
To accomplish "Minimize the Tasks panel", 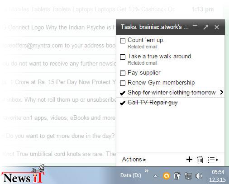I will tap(195, 26).
